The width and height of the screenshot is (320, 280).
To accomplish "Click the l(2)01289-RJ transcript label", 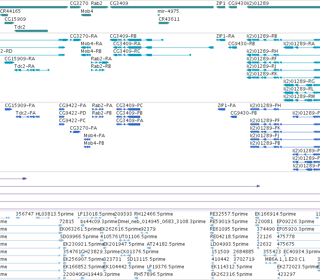I will [x=261, y=66].
